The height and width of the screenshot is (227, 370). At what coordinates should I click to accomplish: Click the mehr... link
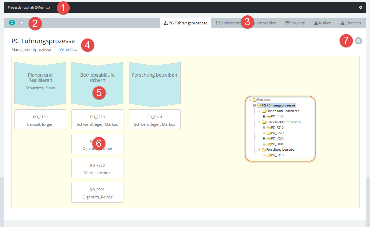69,50
